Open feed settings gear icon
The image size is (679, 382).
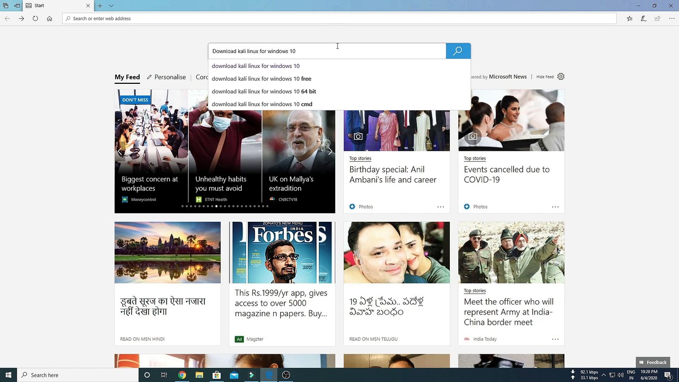click(x=561, y=76)
